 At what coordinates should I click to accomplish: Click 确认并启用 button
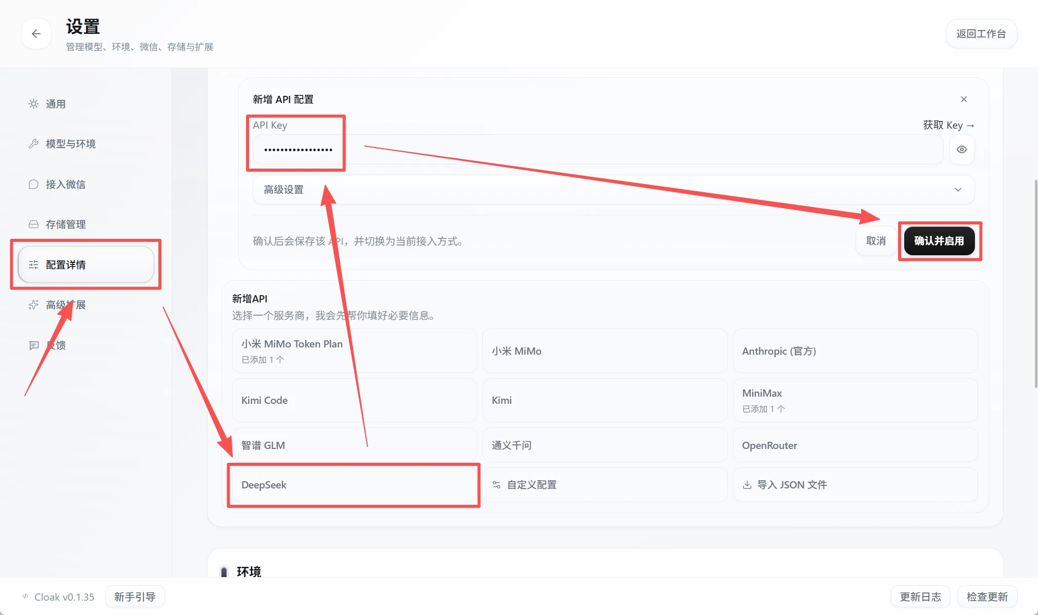[939, 241]
